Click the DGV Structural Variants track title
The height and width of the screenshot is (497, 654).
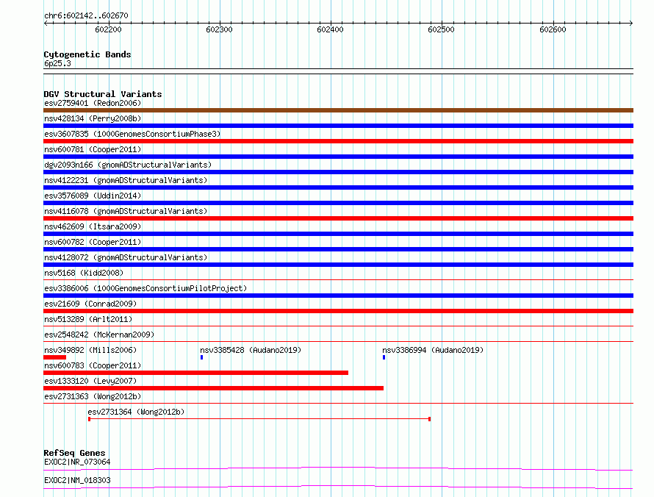[x=103, y=94]
